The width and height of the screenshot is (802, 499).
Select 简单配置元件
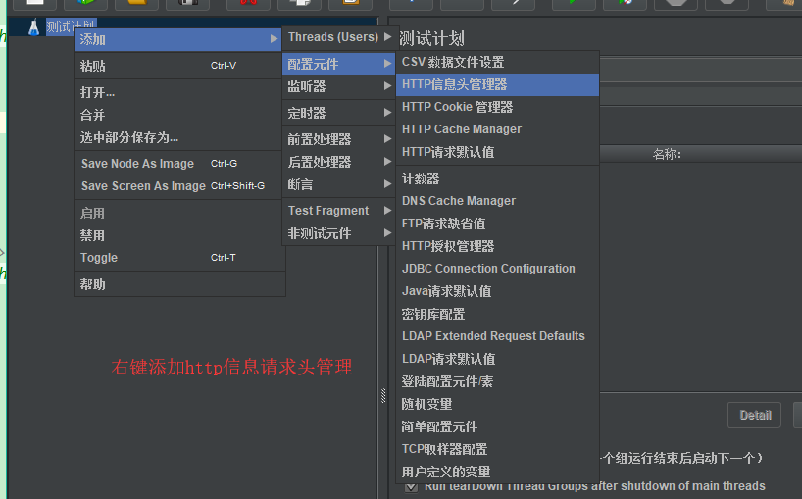click(497, 425)
